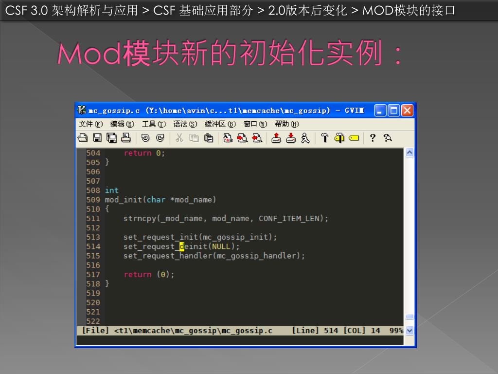
Task: Click the Make hammer icon
Action: click(324, 138)
